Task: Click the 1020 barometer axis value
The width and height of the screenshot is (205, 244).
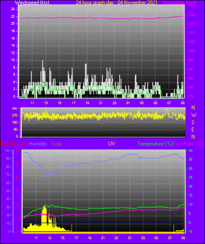Action: click(x=192, y=15)
